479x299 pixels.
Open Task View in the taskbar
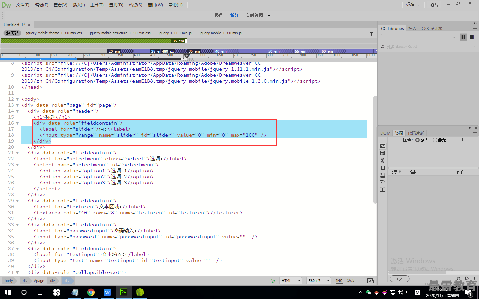point(40,292)
